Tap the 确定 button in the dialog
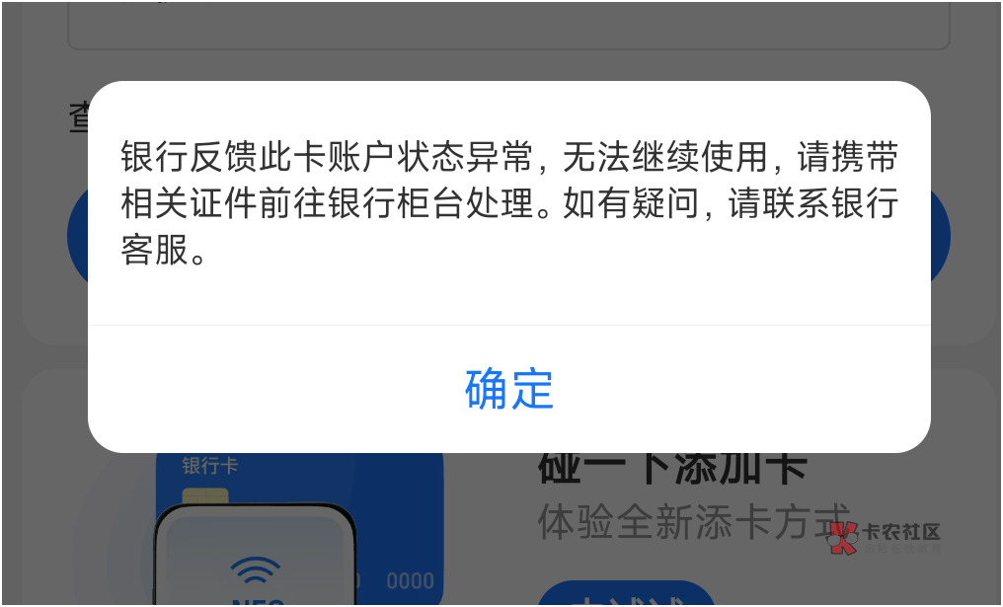 [x=509, y=389]
